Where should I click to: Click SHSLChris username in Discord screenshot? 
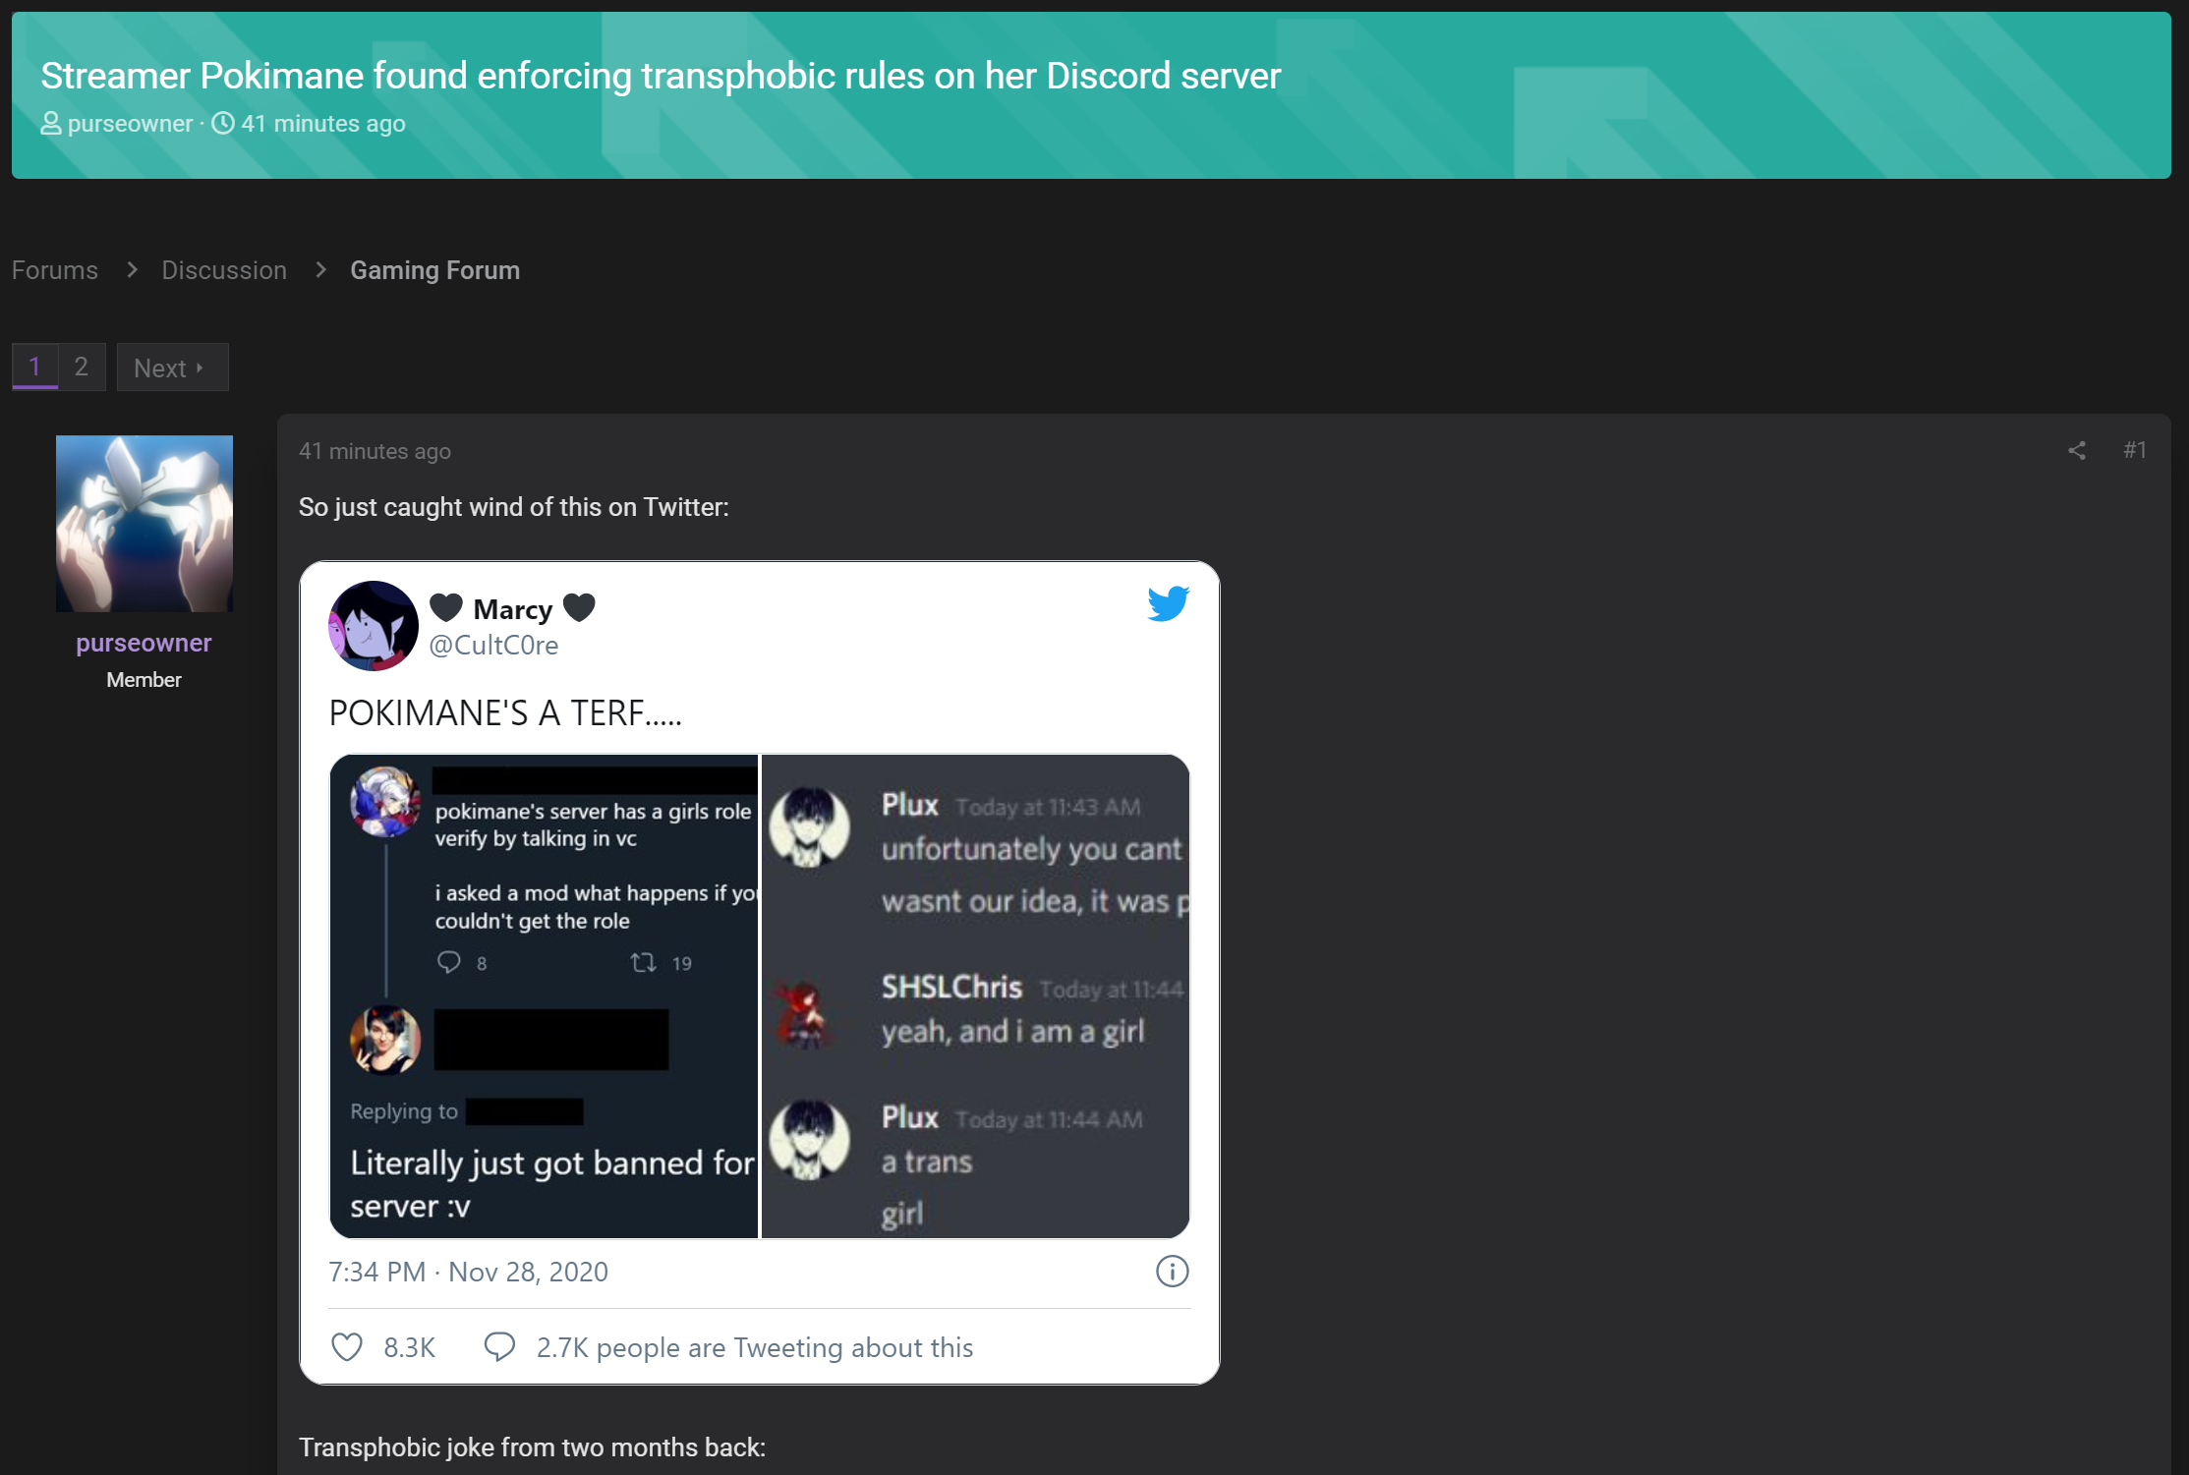951,987
